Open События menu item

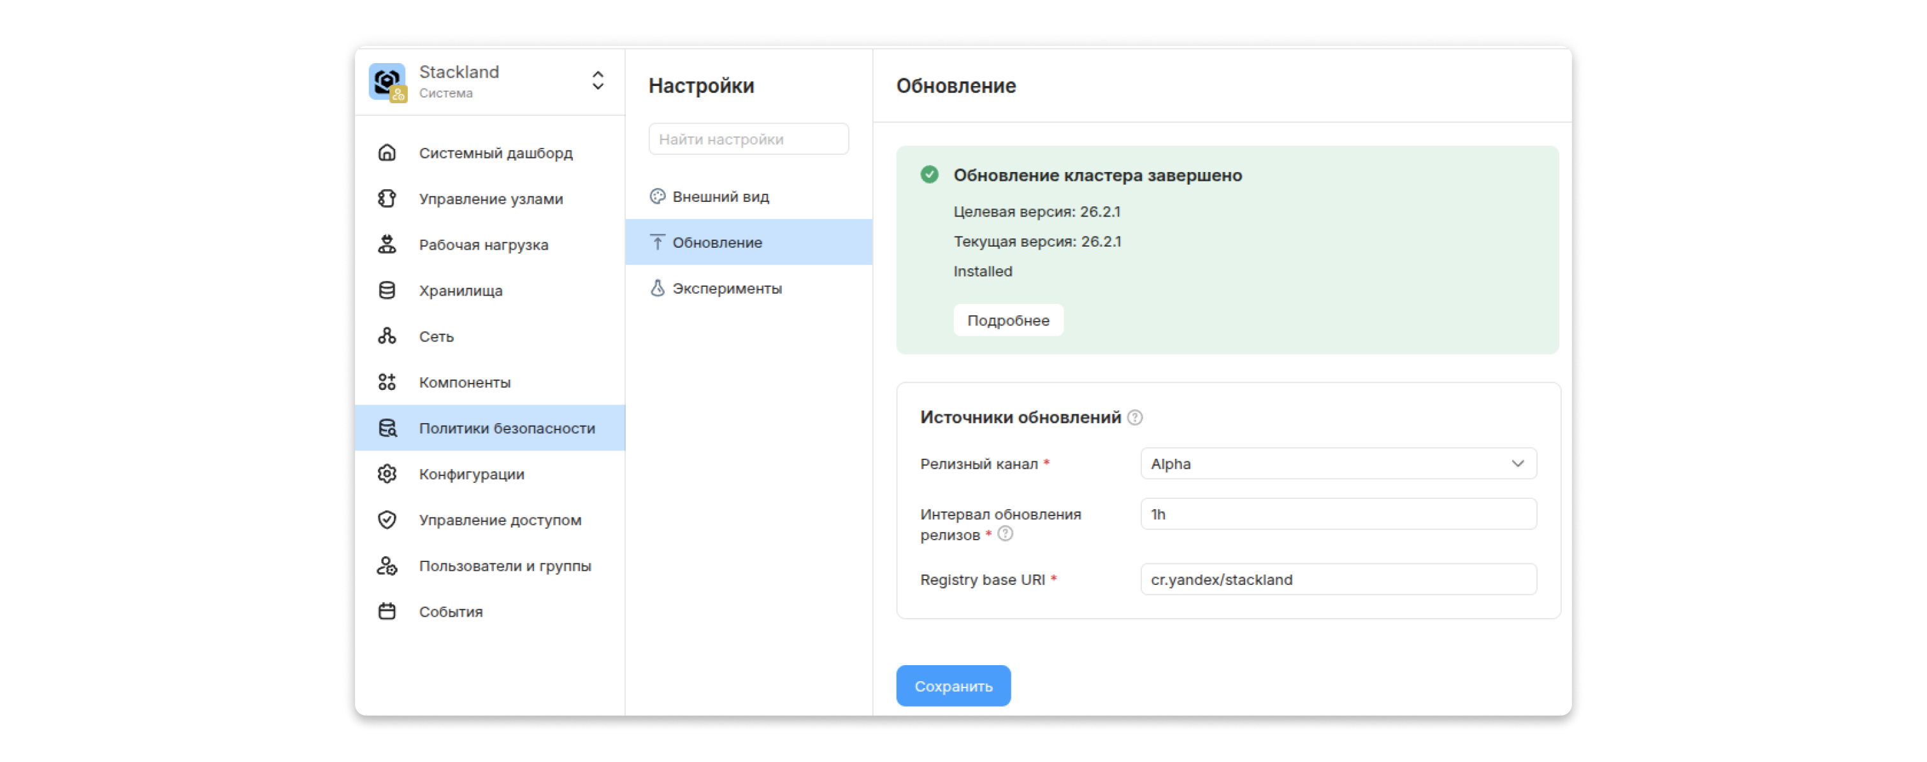(x=490, y=611)
